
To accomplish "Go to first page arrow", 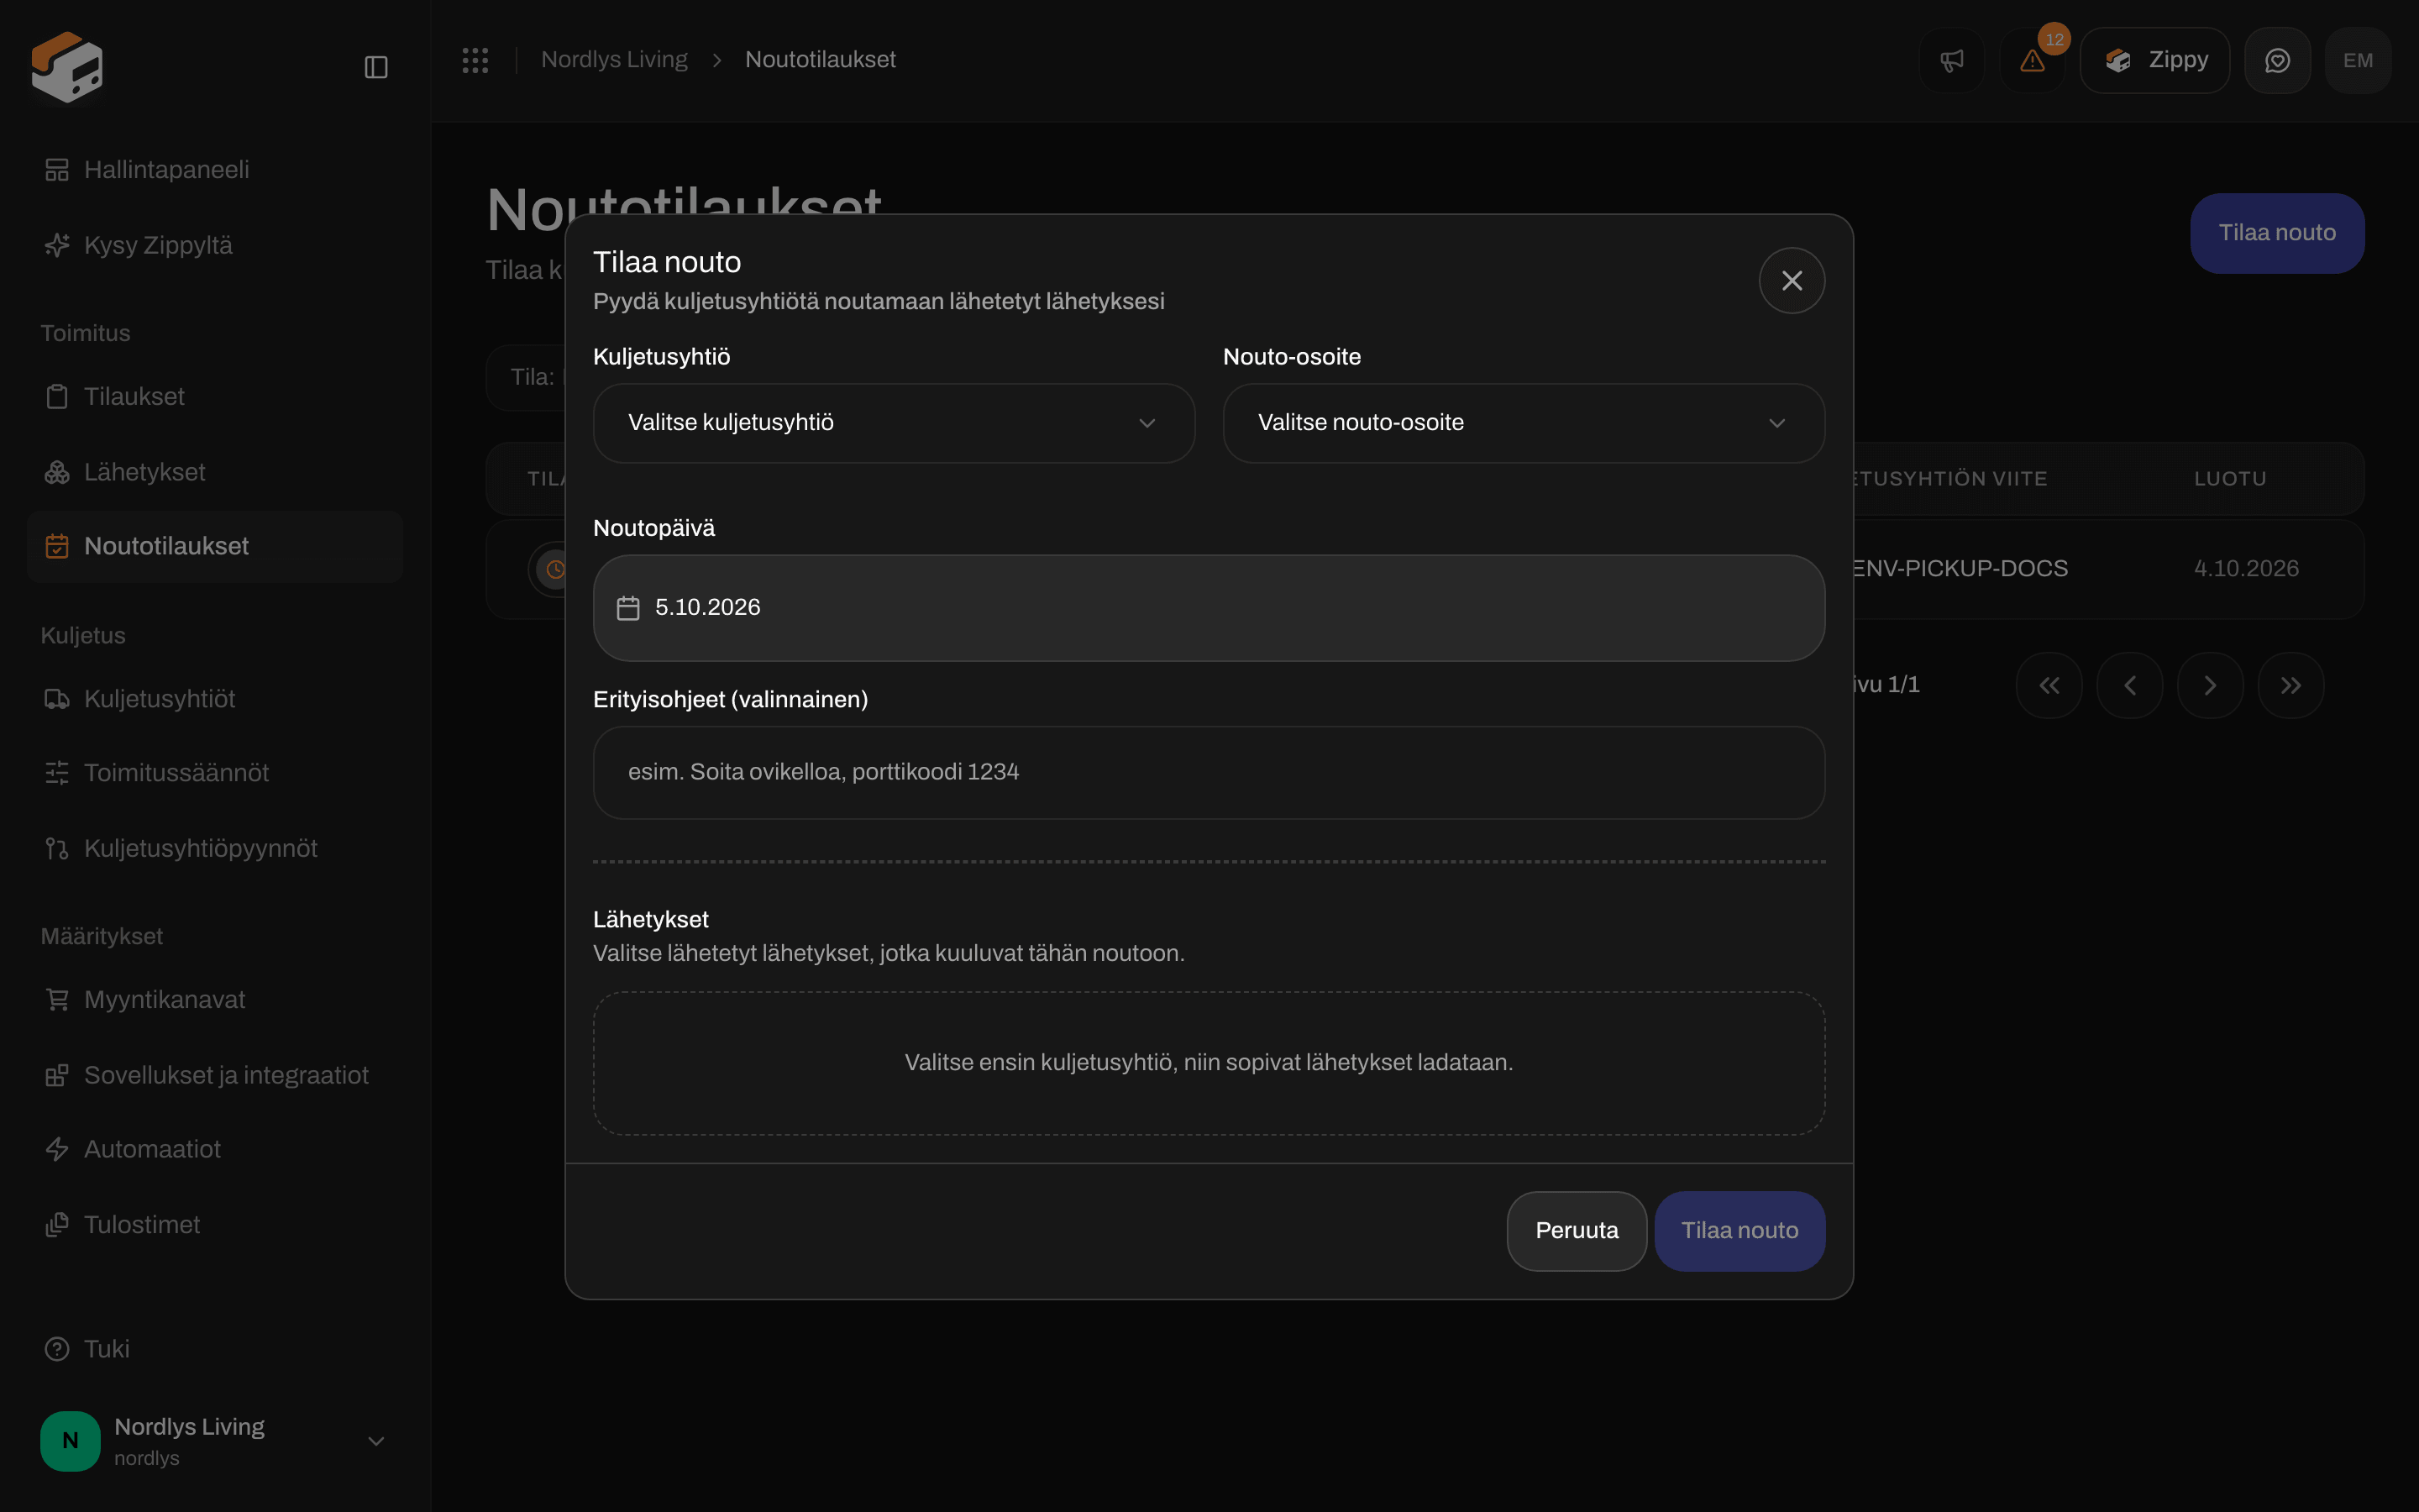I will [2049, 685].
